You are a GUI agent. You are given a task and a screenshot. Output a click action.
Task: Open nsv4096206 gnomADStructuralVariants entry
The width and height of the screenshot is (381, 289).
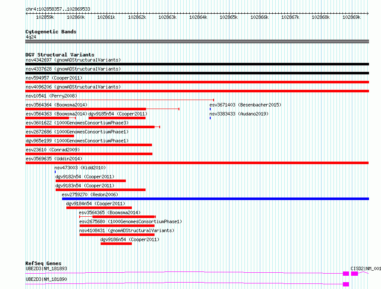pos(73,87)
